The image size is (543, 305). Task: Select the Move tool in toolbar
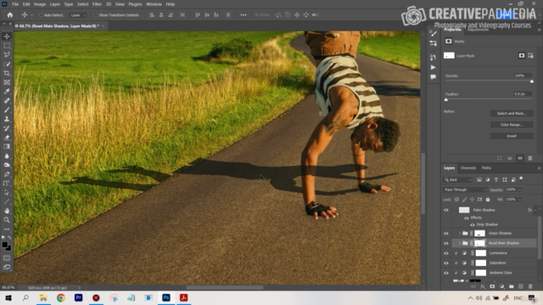tap(7, 36)
